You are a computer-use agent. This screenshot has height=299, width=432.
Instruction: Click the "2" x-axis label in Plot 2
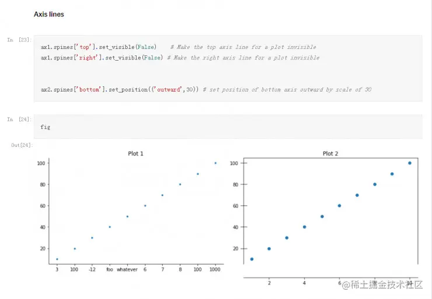coord(269,283)
